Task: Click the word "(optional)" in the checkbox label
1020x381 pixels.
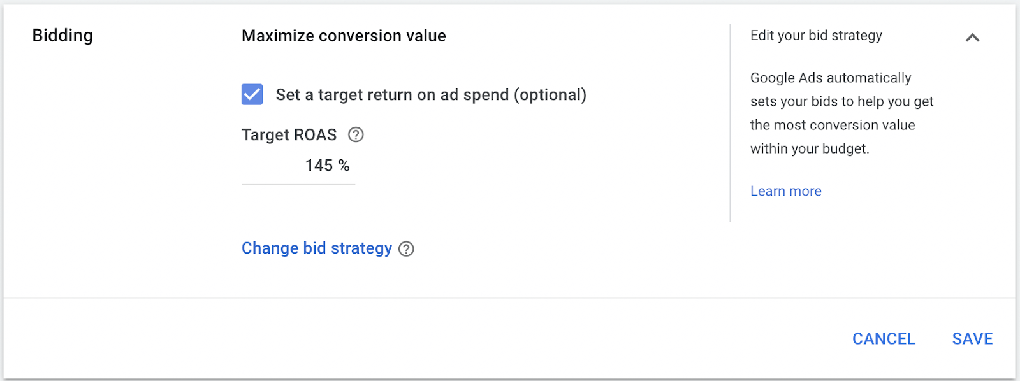Action: (x=550, y=95)
